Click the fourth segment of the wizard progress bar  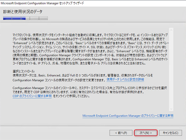(x=34, y=18)
